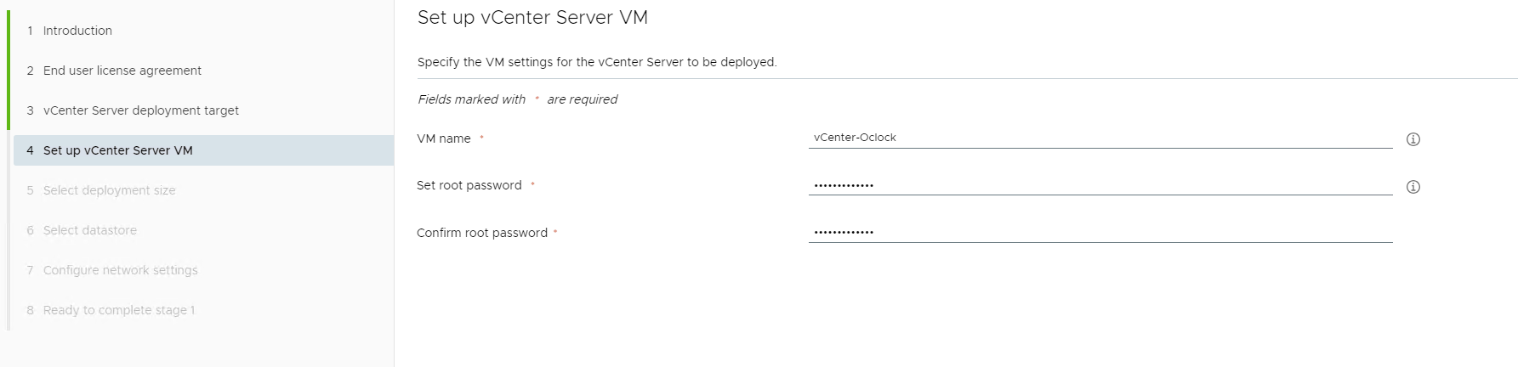Click the root password info icon
The height and width of the screenshot is (367, 1518).
1413,187
